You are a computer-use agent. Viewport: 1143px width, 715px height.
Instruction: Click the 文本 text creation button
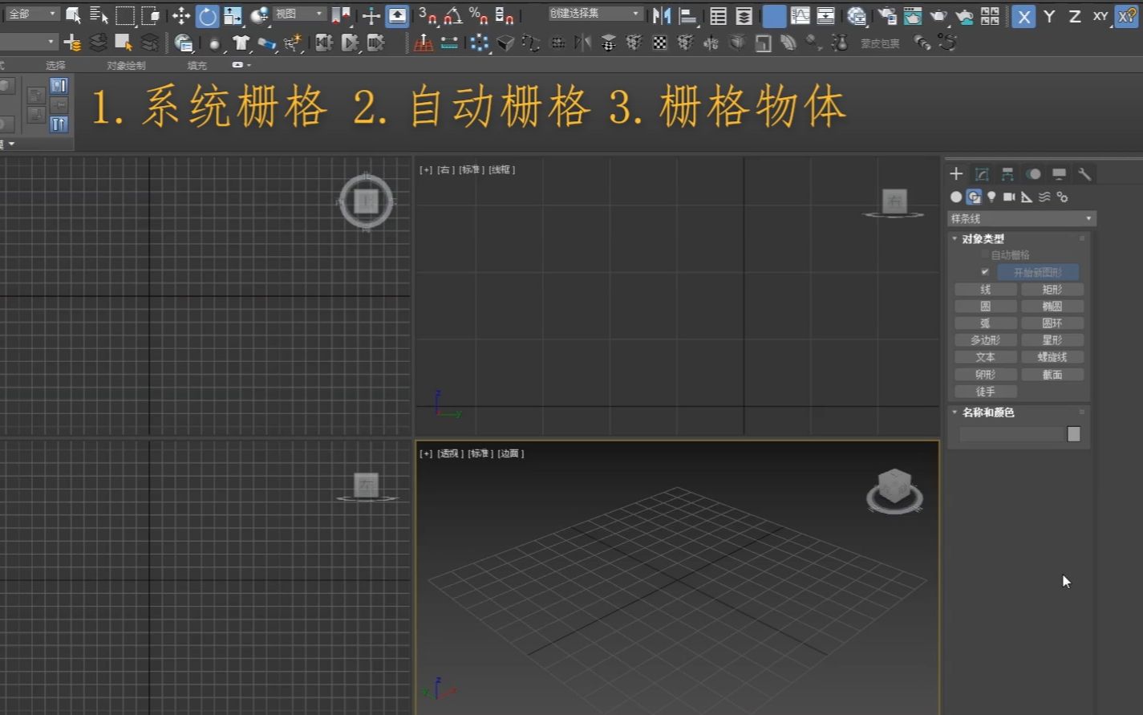pyautogui.click(x=985, y=356)
